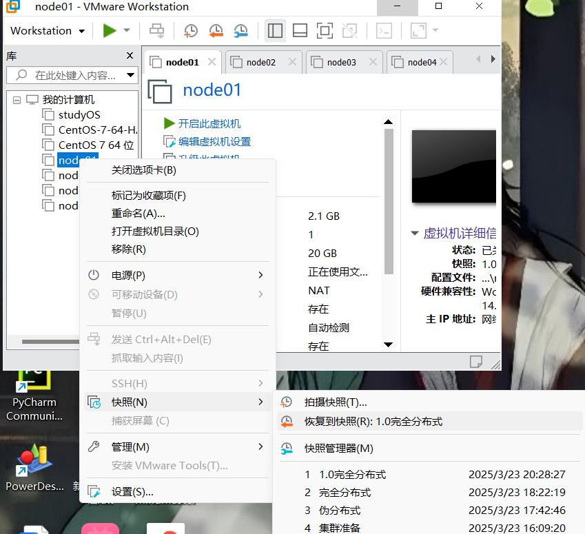Switch to the node04 tab
Viewport: 585px width, 534px height.
pos(419,62)
